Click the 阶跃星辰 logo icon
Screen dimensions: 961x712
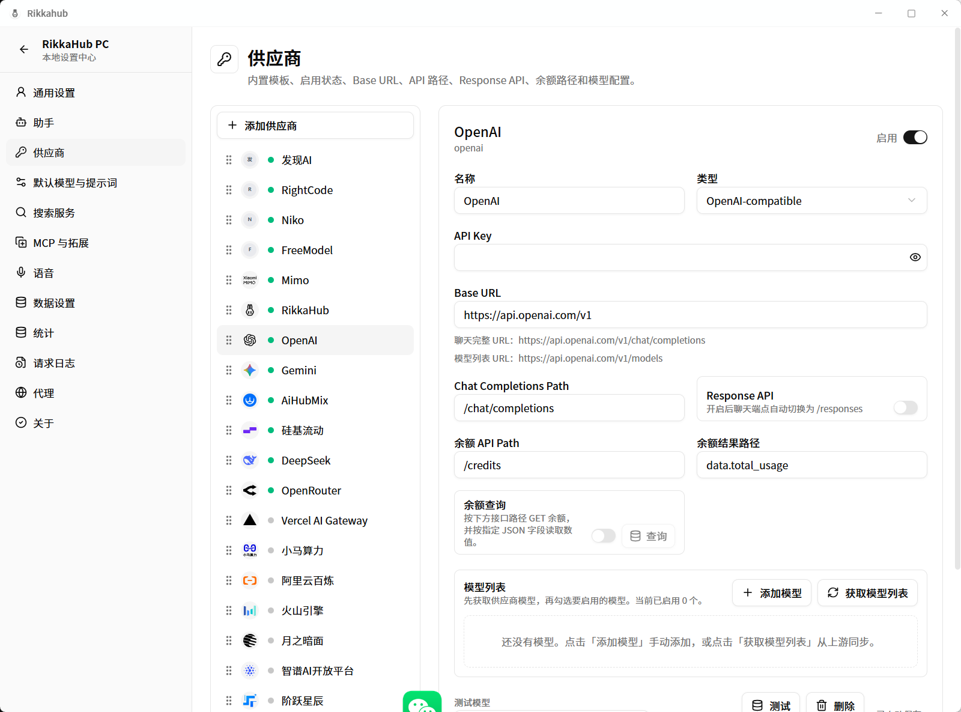click(x=250, y=701)
